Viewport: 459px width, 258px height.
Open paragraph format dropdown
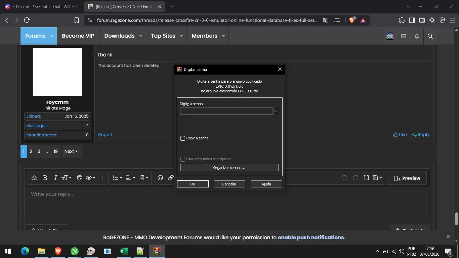point(144,178)
